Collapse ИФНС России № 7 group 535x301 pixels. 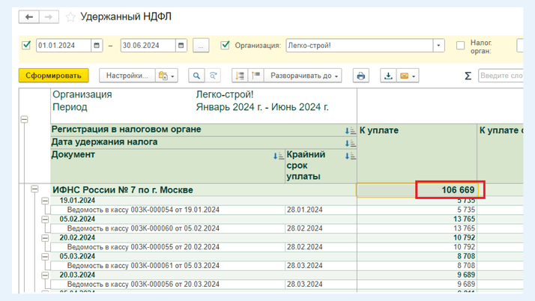click(x=34, y=189)
